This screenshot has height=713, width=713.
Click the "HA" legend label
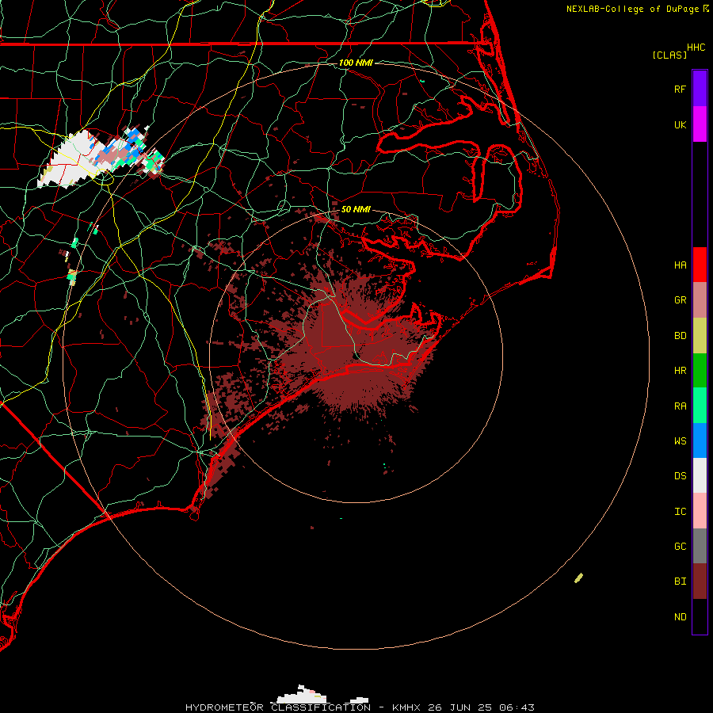[x=680, y=265]
